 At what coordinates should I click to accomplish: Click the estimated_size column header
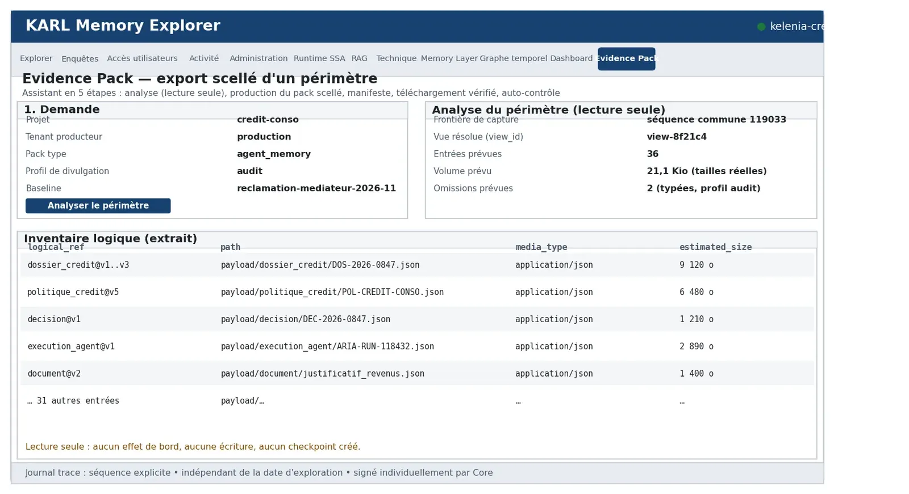click(715, 247)
